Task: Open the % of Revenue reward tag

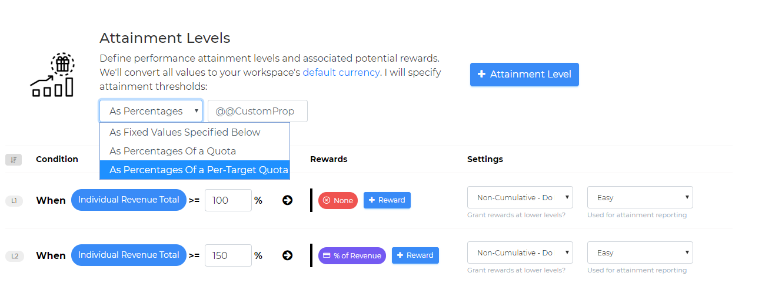Action: click(352, 255)
